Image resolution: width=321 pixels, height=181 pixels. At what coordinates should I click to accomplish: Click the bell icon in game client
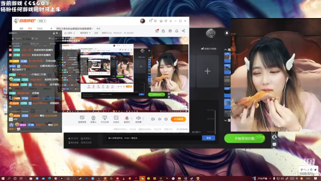coord(227,33)
